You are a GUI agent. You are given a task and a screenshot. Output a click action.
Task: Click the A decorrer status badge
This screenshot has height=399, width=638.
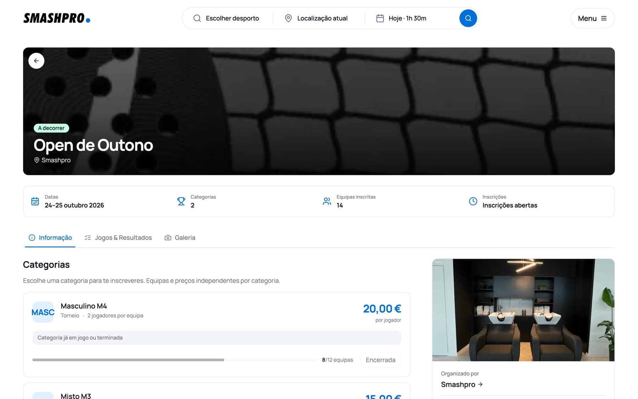click(x=51, y=128)
